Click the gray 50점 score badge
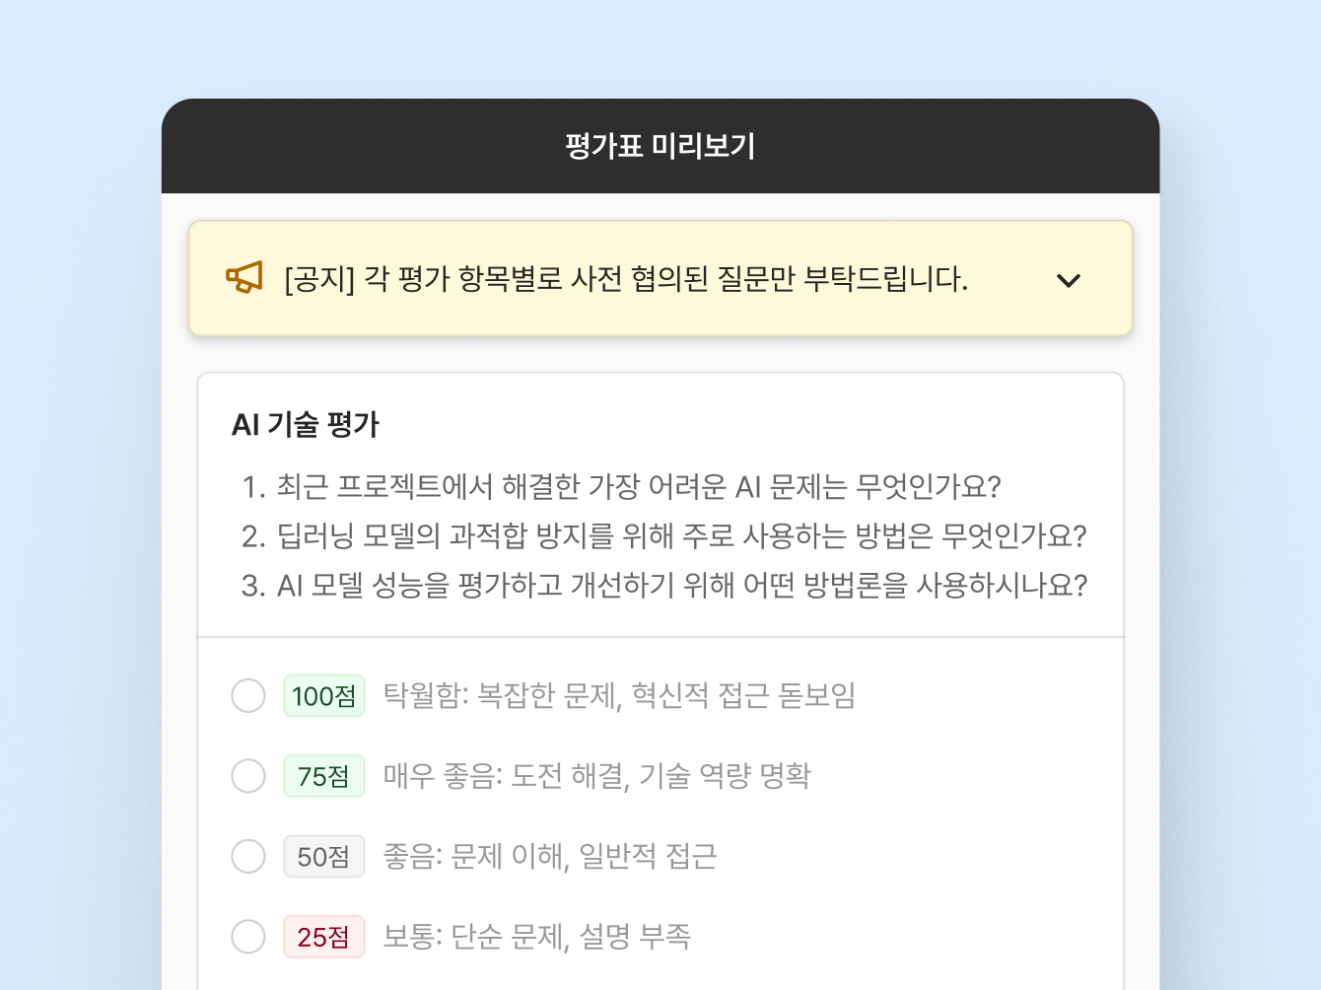The width and height of the screenshot is (1321, 990). (x=324, y=857)
